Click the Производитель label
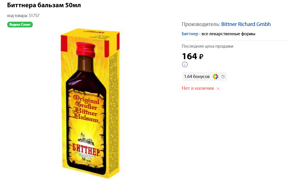This screenshot has height=180, width=289. tap(201, 24)
